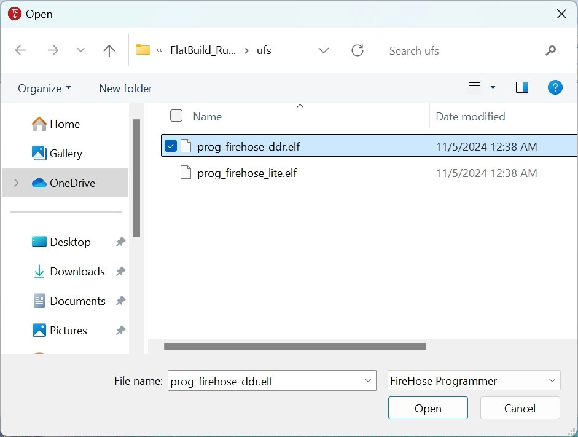Click the pin icon beside Downloads

coord(120,272)
